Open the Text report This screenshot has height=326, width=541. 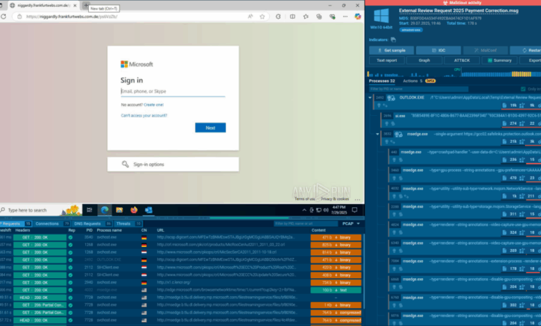point(386,60)
